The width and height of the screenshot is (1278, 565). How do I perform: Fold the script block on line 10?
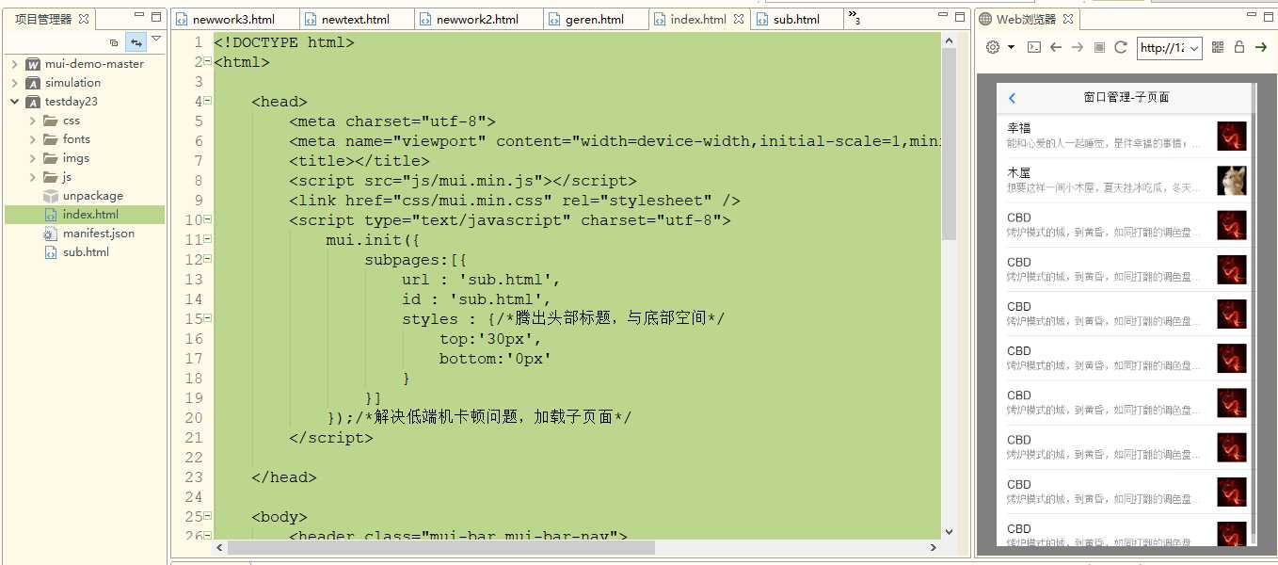207,219
